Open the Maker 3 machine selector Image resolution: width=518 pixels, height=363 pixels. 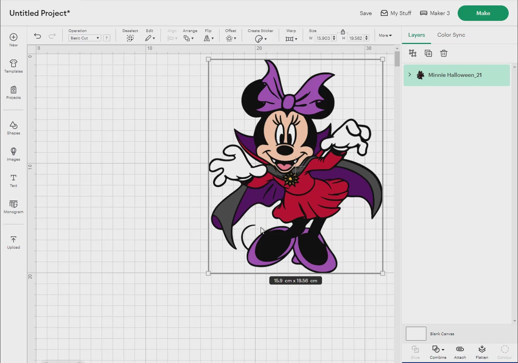pyautogui.click(x=435, y=13)
